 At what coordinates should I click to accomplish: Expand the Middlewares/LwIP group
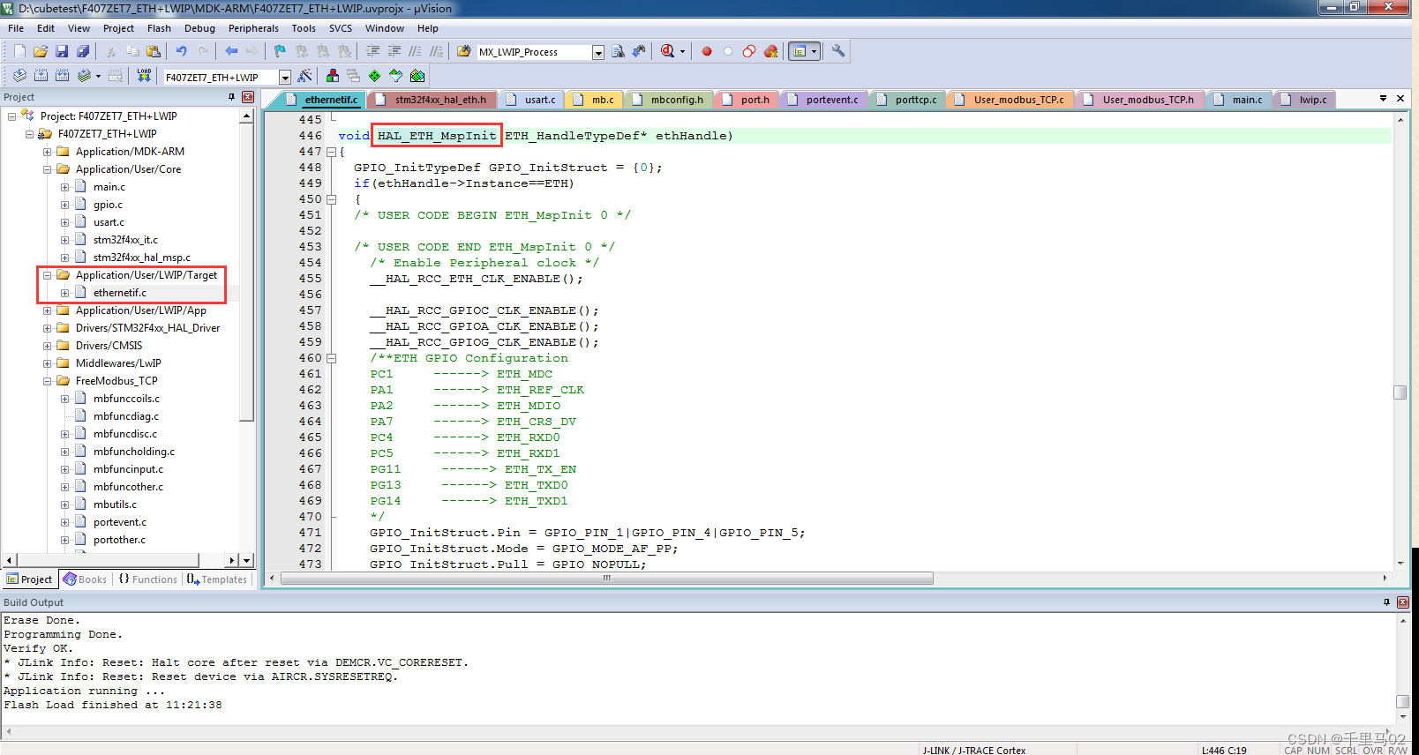click(x=48, y=363)
